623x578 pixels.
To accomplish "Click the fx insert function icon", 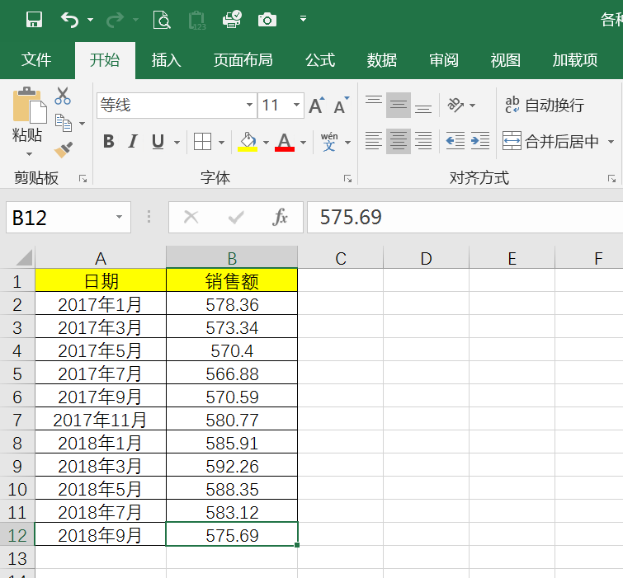I will click(x=280, y=217).
